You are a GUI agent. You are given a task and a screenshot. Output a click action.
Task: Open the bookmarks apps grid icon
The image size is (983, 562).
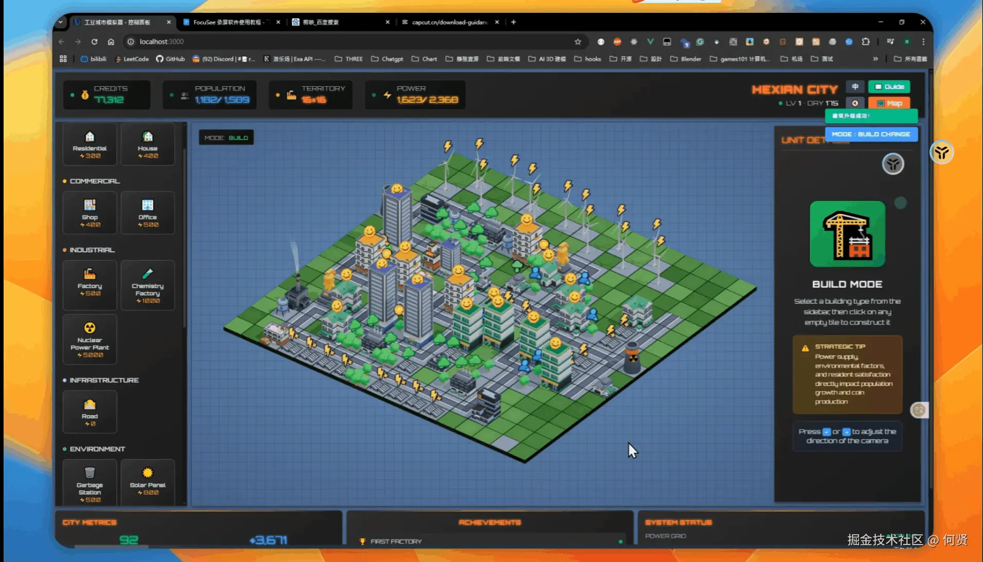(x=63, y=59)
